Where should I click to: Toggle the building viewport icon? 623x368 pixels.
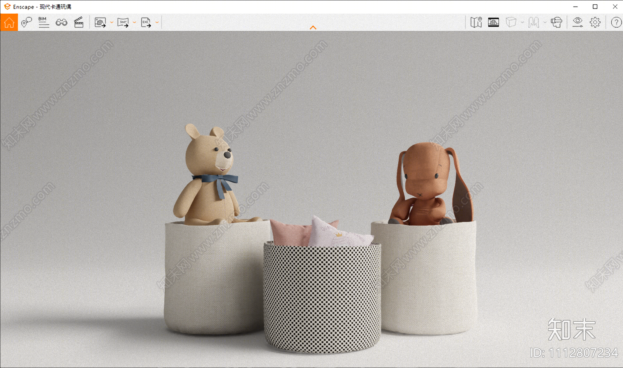coord(493,23)
